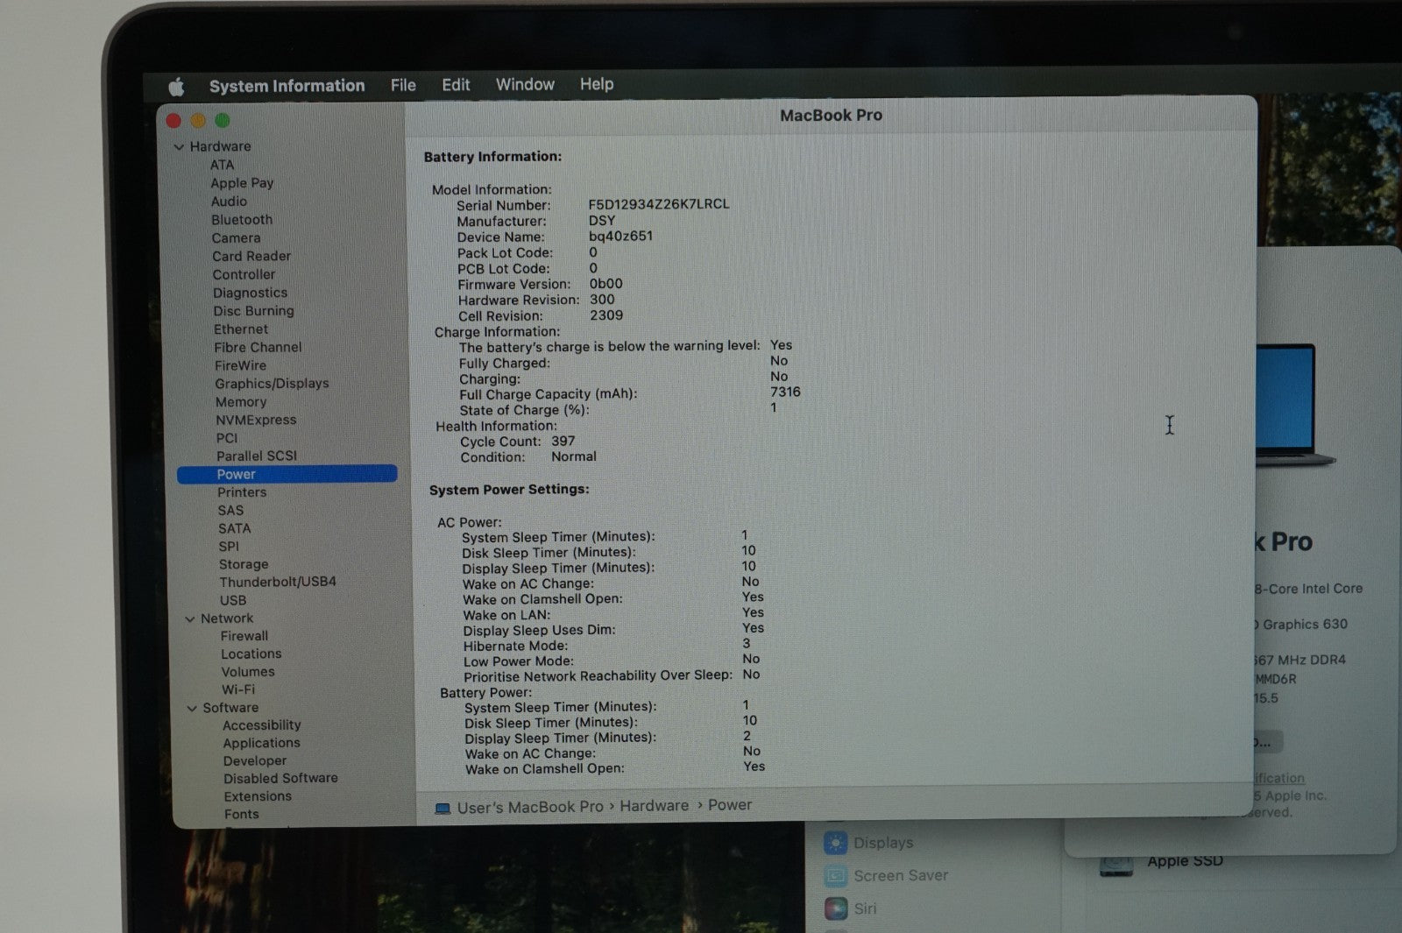This screenshot has width=1402, height=933.
Task: Select Card Reader in the sidebar
Action: (x=251, y=257)
